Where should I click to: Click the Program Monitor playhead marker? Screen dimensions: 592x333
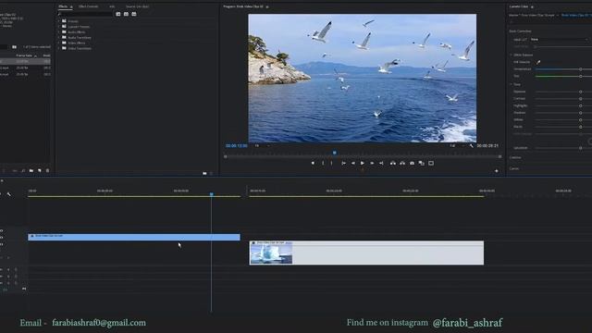coord(335,153)
